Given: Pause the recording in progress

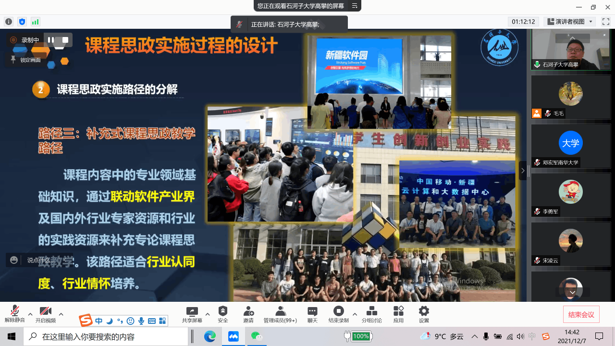Looking at the screenshot, I should point(51,40).
